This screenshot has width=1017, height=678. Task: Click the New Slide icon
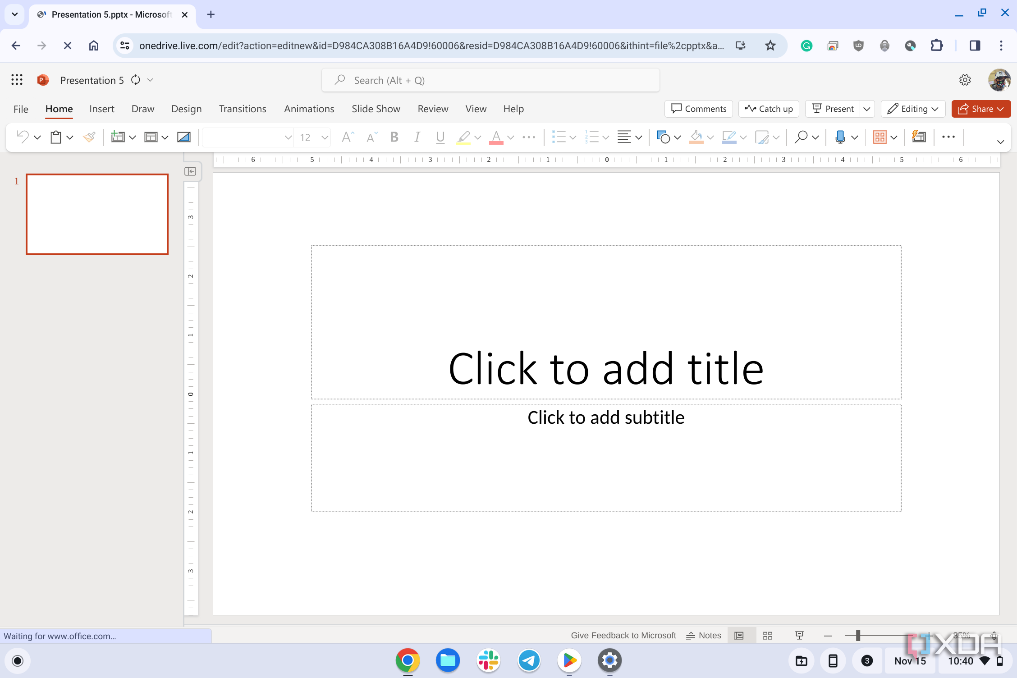pyautogui.click(x=118, y=137)
